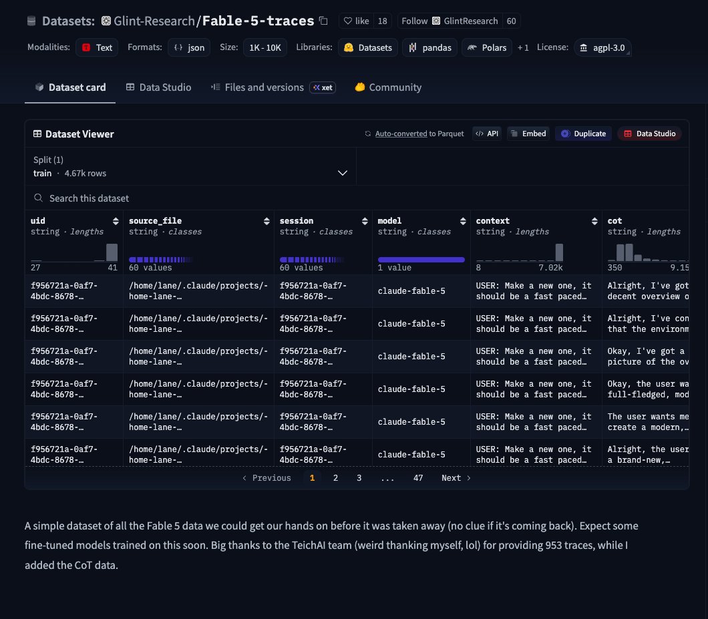Open the API button in viewer
Screen dimensions: 708x619
pyautogui.click(x=487, y=134)
